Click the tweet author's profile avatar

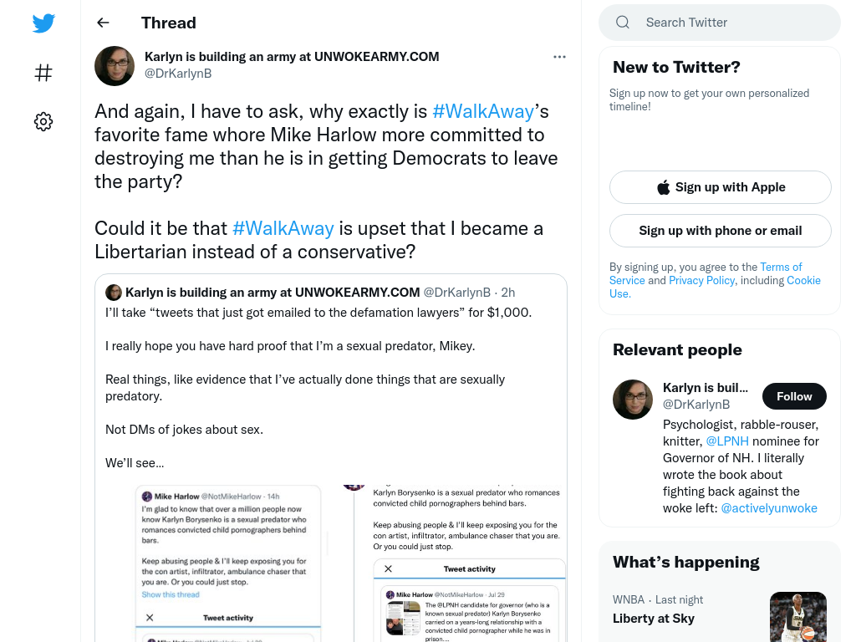pos(115,66)
